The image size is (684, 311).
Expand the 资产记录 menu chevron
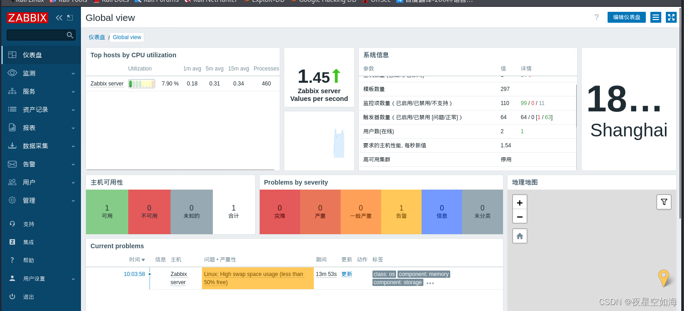pyautogui.click(x=73, y=110)
